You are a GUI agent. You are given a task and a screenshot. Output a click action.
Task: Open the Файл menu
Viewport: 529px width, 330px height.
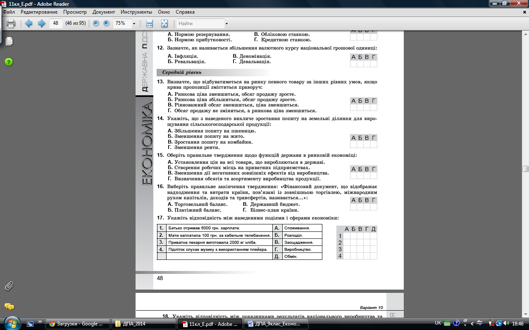pos(9,12)
